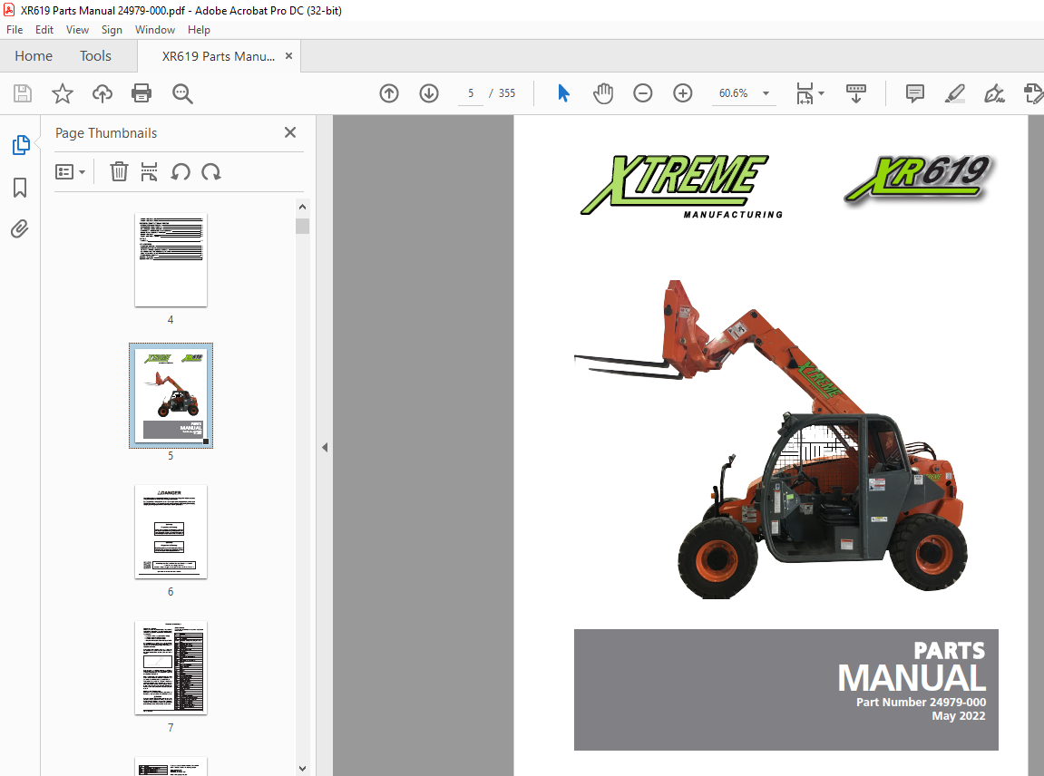Open the Bookmarks panel
The height and width of the screenshot is (776, 1044).
click(20, 187)
